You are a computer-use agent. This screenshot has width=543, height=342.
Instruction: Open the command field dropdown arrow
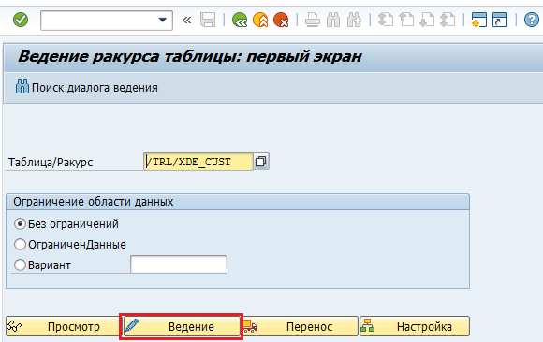162,20
